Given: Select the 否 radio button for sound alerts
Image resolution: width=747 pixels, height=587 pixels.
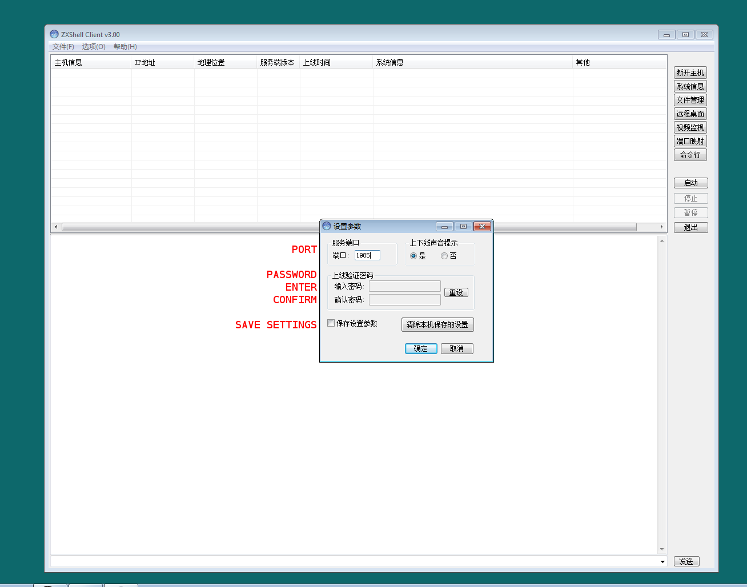Looking at the screenshot, I should pos(444,256).
